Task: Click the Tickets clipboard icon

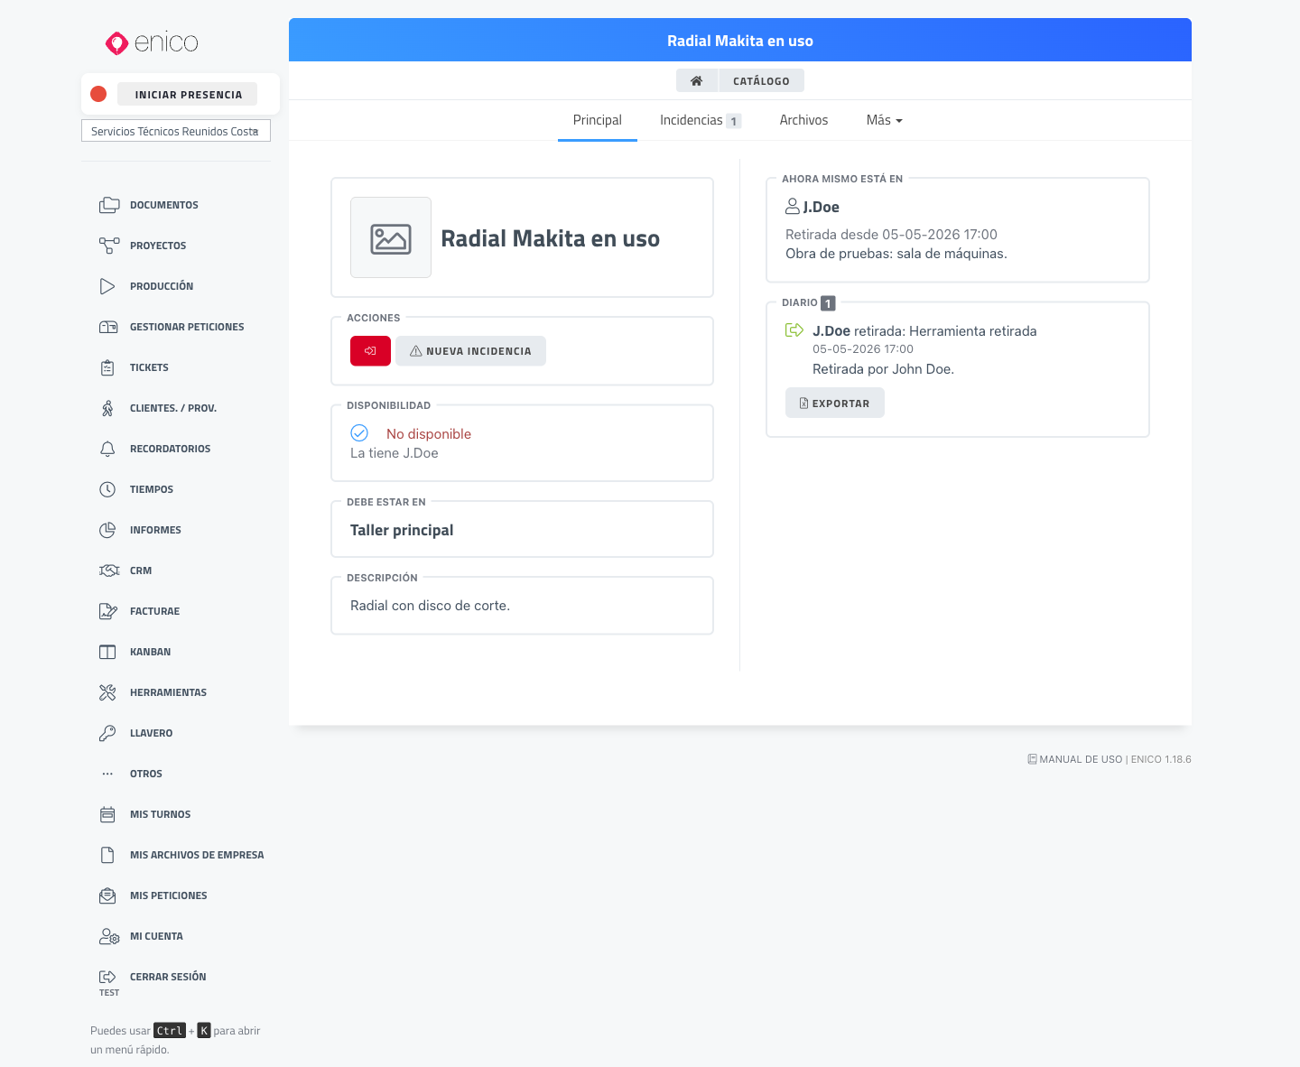Action: point(107,367)
